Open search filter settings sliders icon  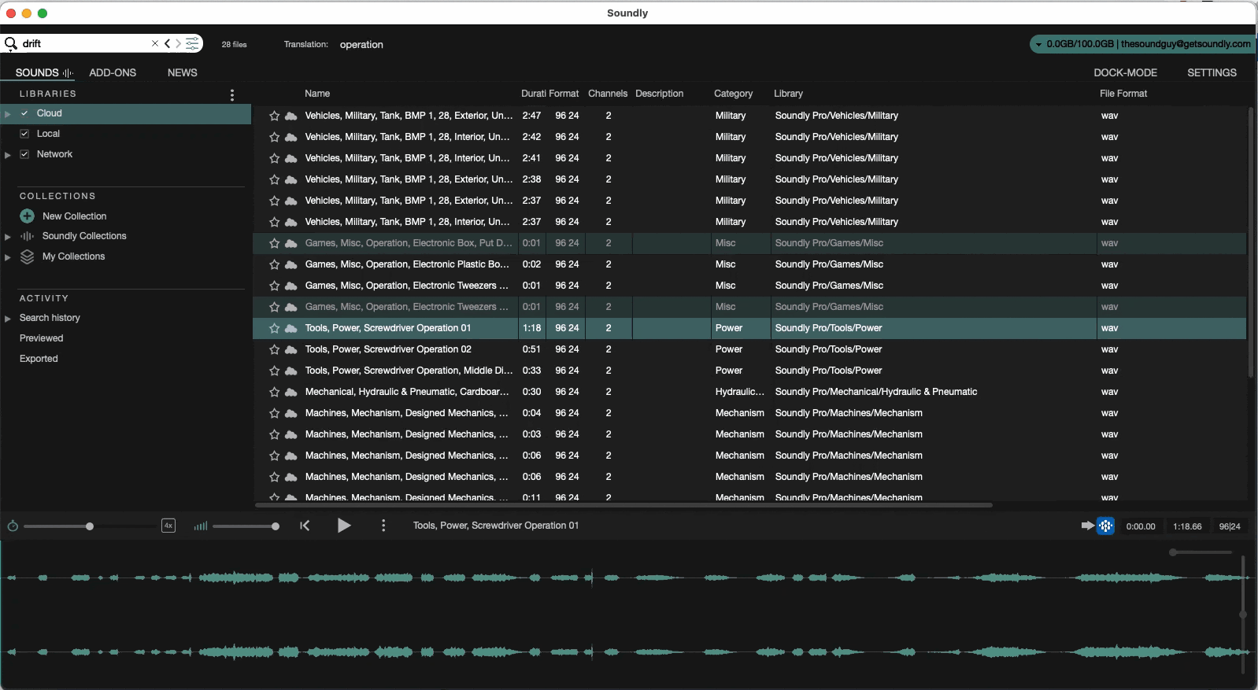[192, 43]
